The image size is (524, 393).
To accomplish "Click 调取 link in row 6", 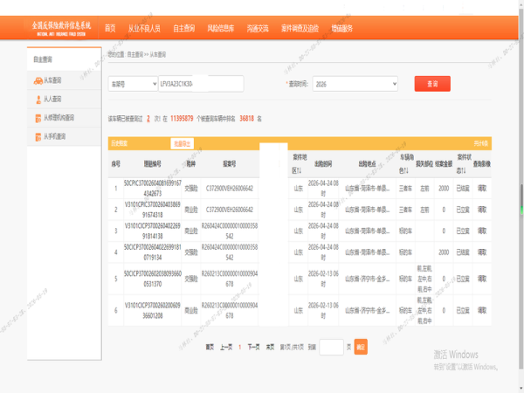I will (x=482, y=310).
